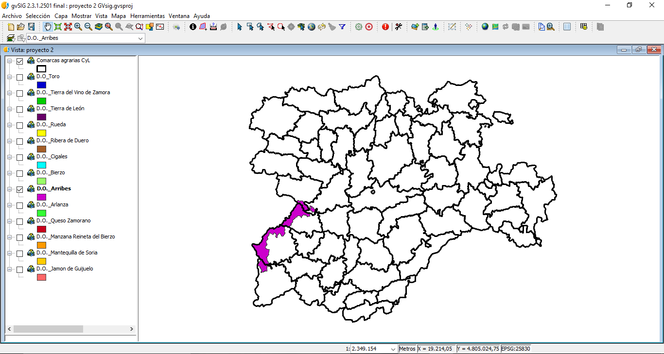Click the table with yellow marker icon

click(x=584, y=27)
